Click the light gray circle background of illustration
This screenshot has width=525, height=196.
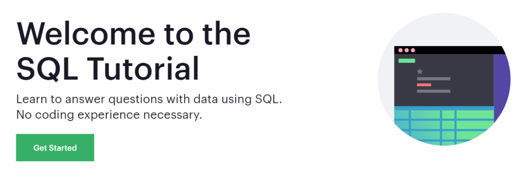click(x=445, y=79)
